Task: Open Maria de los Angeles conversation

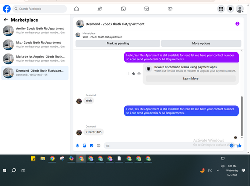Action: tap(35, 59)
